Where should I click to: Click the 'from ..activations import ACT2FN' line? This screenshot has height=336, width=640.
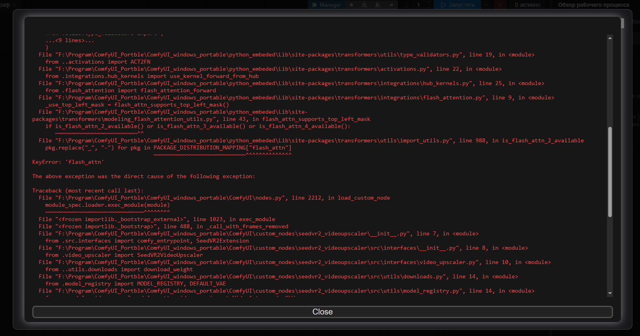[98, 62]
